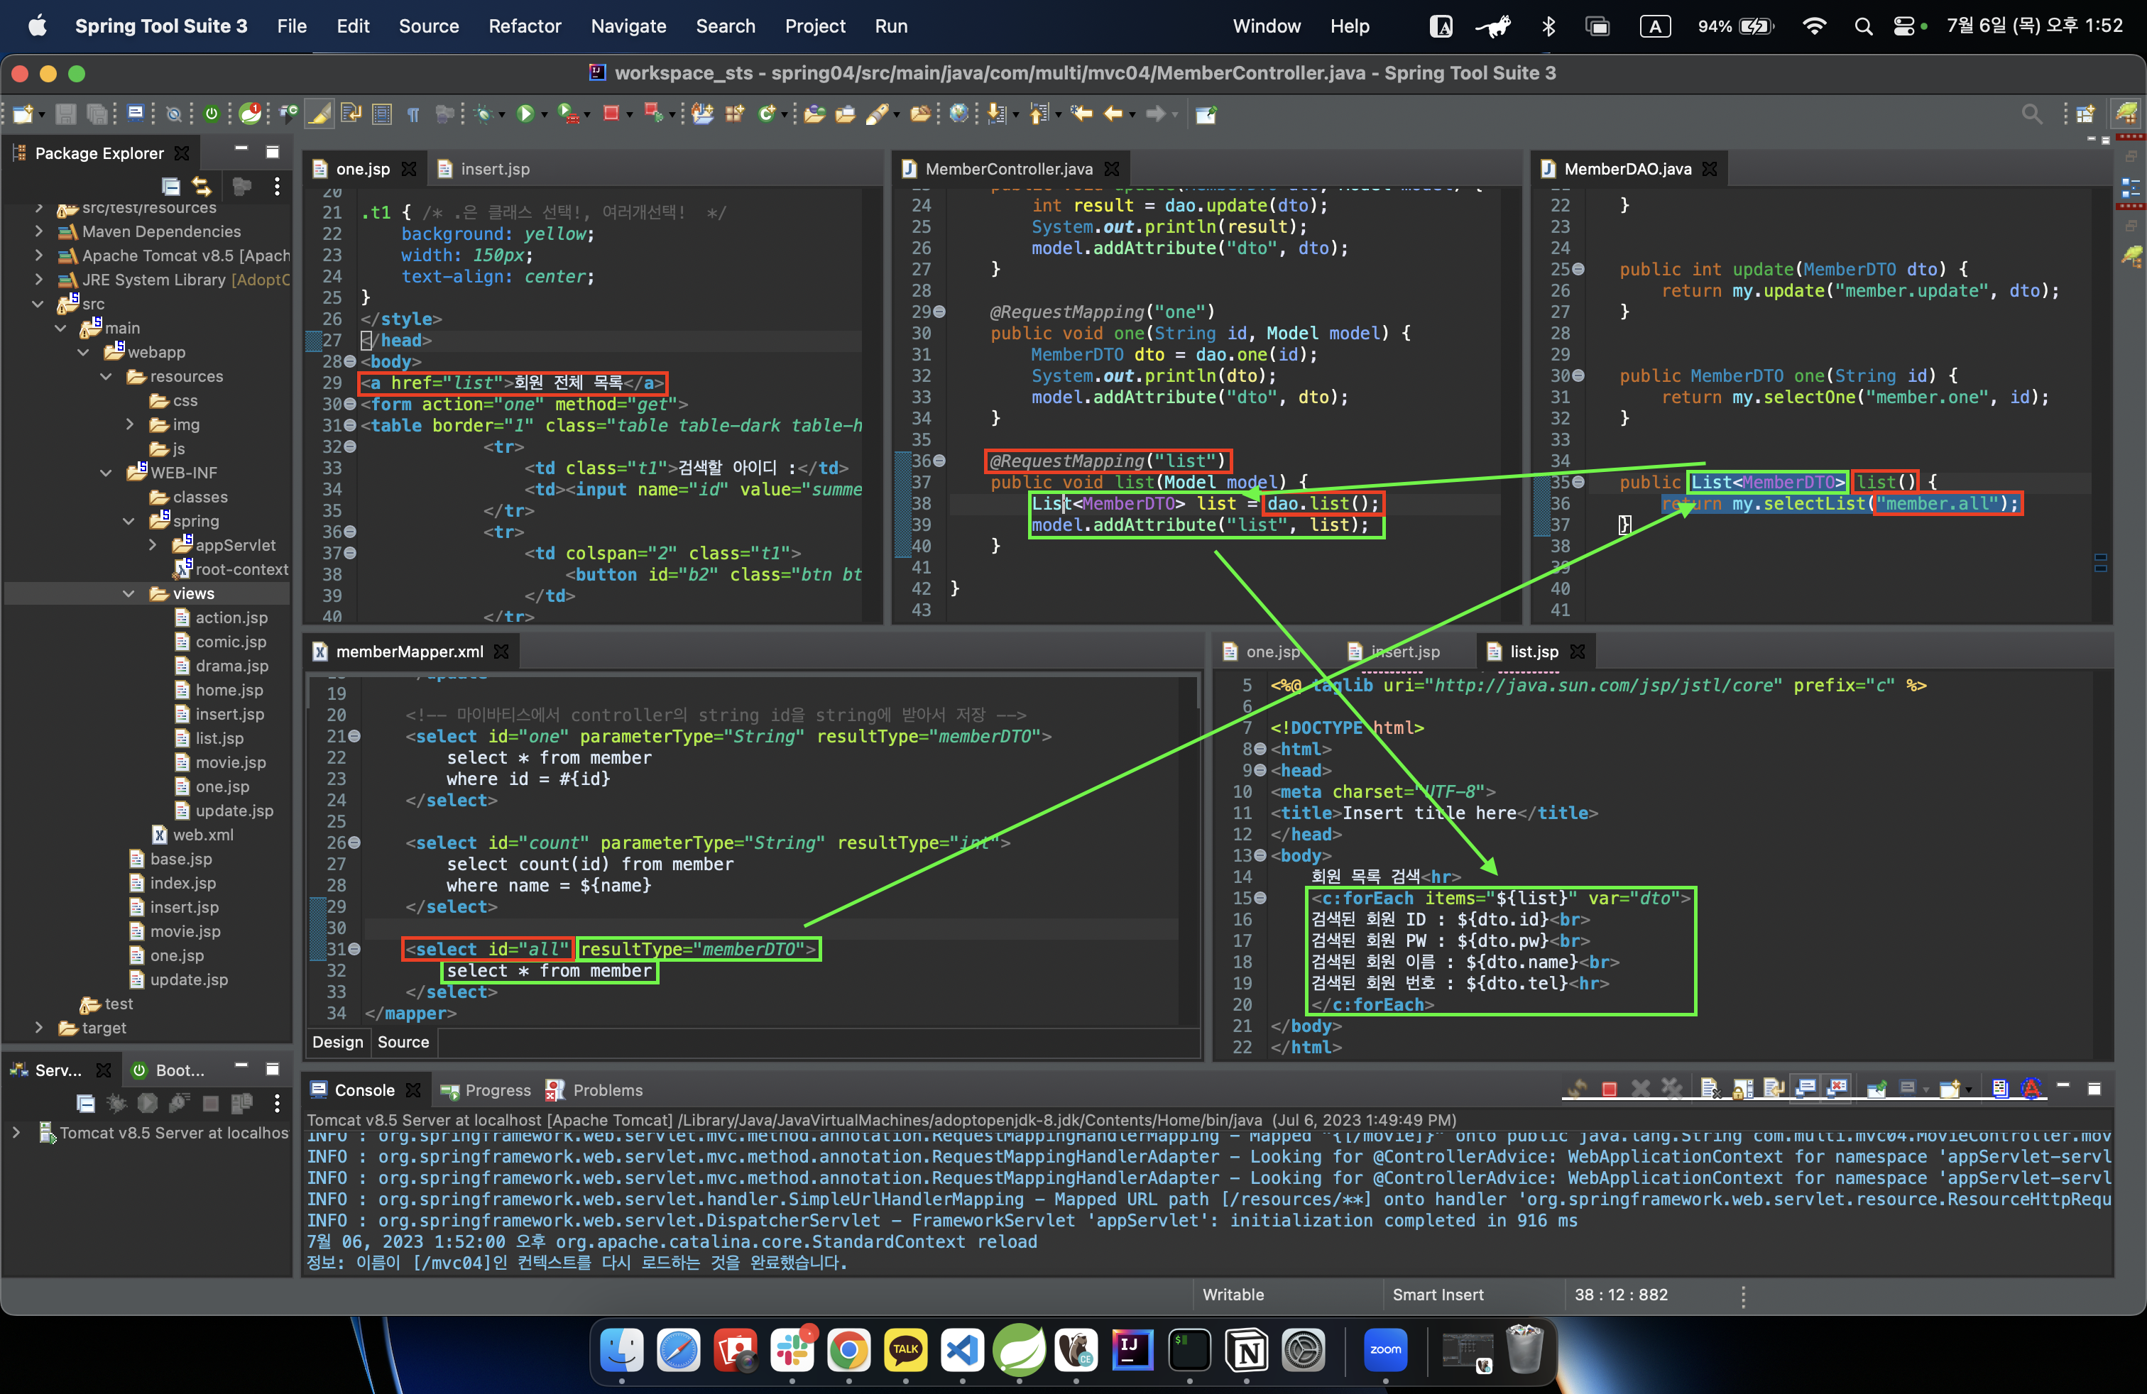Open the Problems view tab
This screenshot has height=1394, width=2147.
[x=607, y=1090]
